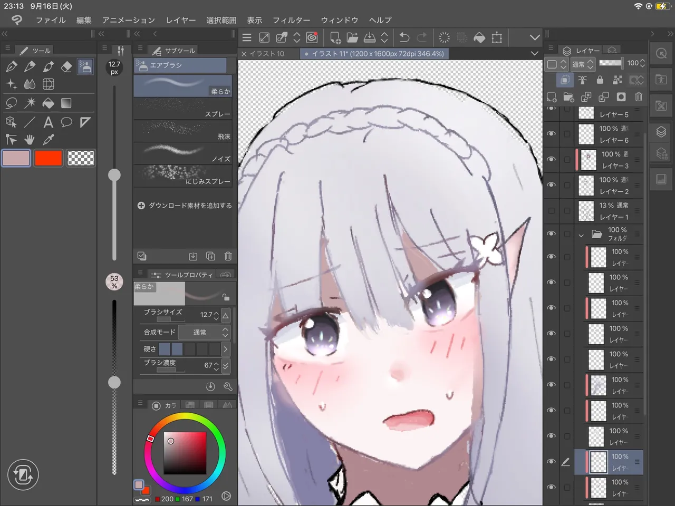Expand the command bar overflow chevron

pyautogui.click(x=535, y=37)
